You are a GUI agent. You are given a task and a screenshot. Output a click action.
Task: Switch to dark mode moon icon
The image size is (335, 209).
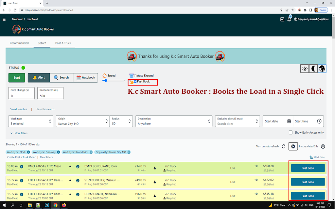(x=313, y=69)
